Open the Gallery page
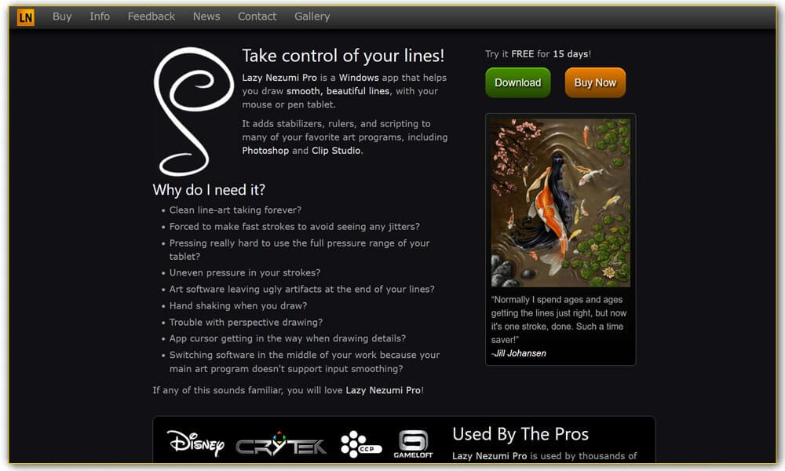This screenshot has height=471, width=785. (312, 16)
